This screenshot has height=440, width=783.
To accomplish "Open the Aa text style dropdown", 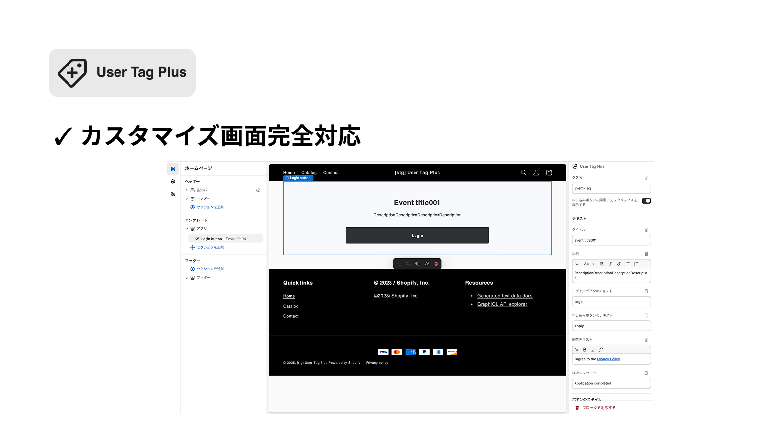I will pos(589,264).
